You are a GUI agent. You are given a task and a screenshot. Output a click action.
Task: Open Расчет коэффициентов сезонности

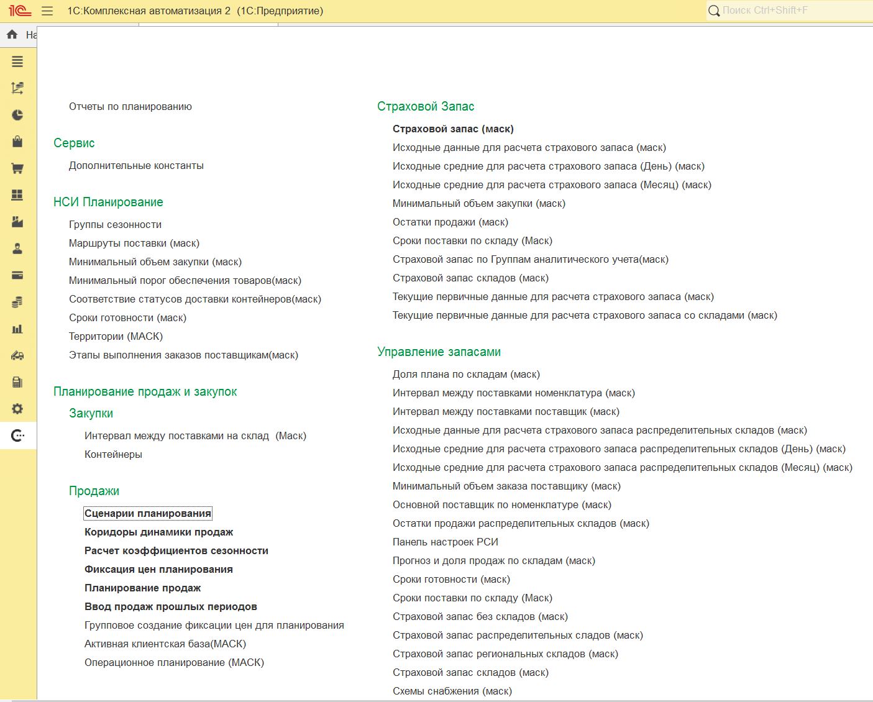click(x=176, y=551)
